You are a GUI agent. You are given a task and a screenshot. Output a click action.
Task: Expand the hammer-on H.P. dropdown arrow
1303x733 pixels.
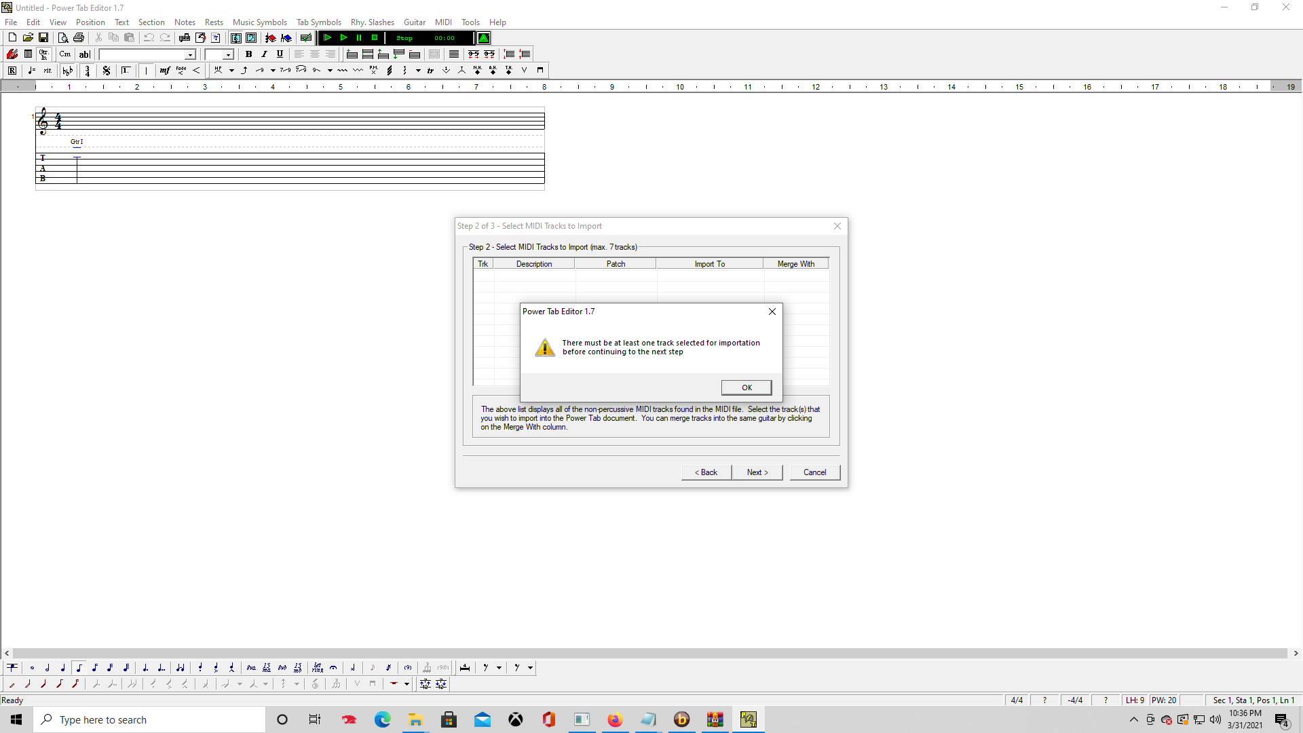[x=231, y=71]
